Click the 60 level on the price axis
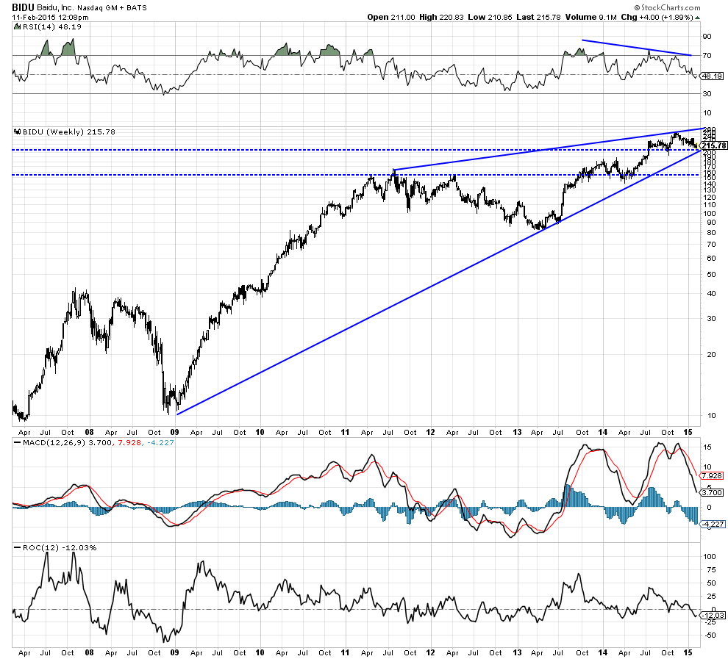 point(711,259)
